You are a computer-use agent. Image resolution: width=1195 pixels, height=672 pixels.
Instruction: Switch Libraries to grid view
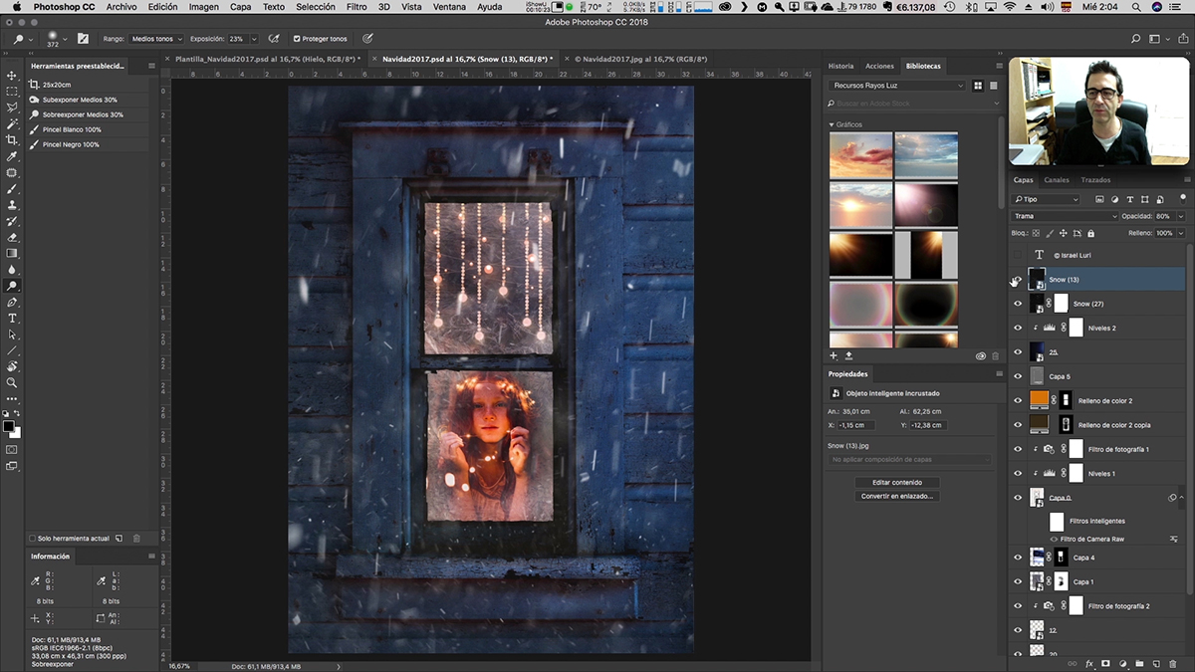coord(978,86)
